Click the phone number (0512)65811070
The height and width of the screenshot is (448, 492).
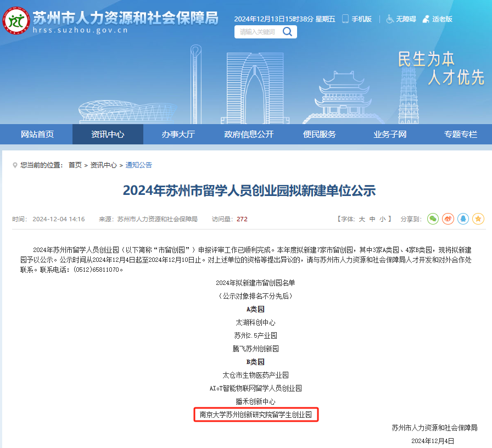(96, 270)
